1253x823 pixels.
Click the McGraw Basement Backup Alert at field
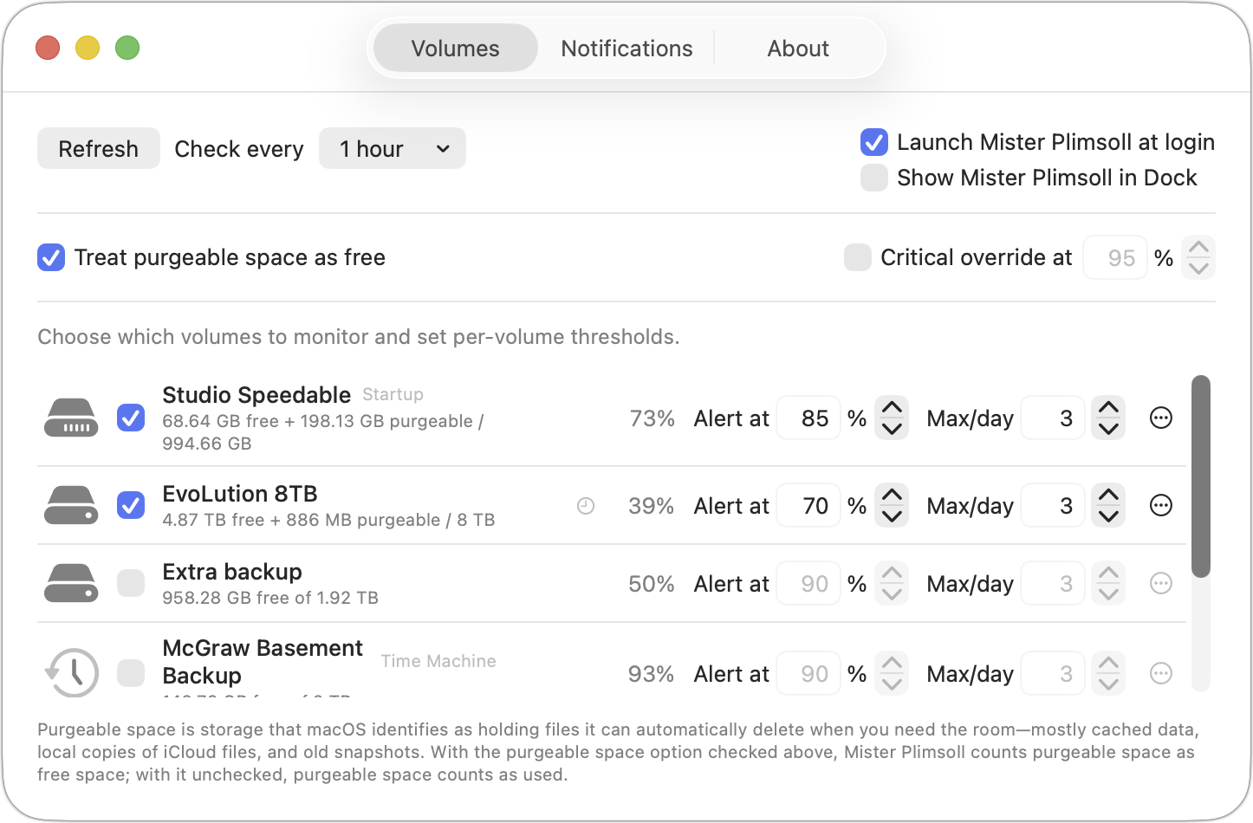(808, 673)
